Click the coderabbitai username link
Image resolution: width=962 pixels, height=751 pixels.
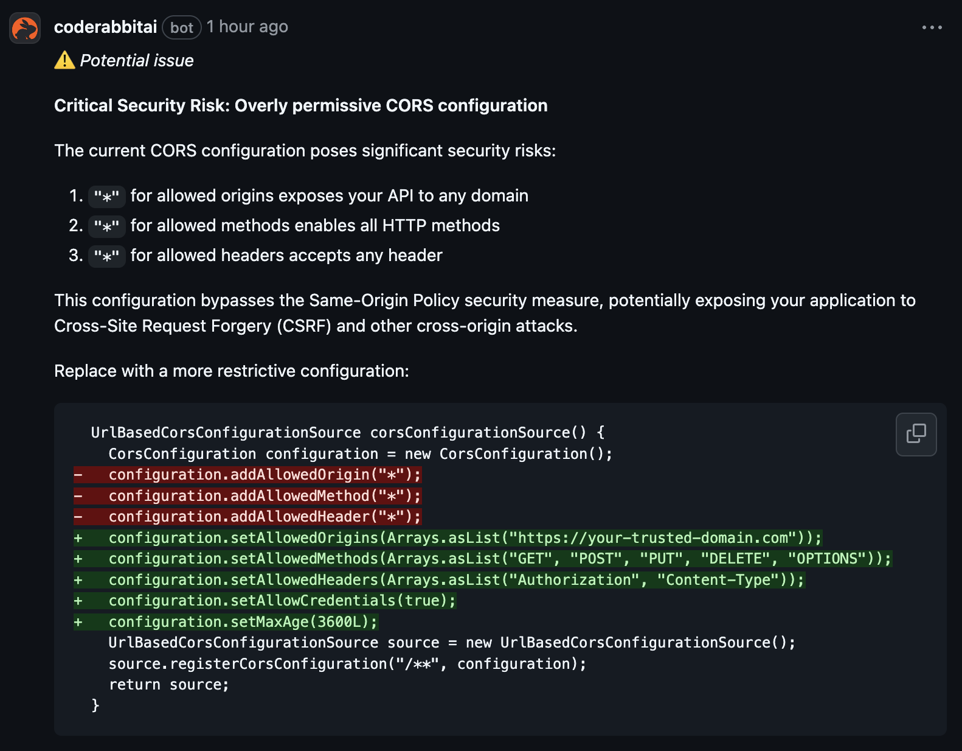pyautogui.click(x=105, y=27)
